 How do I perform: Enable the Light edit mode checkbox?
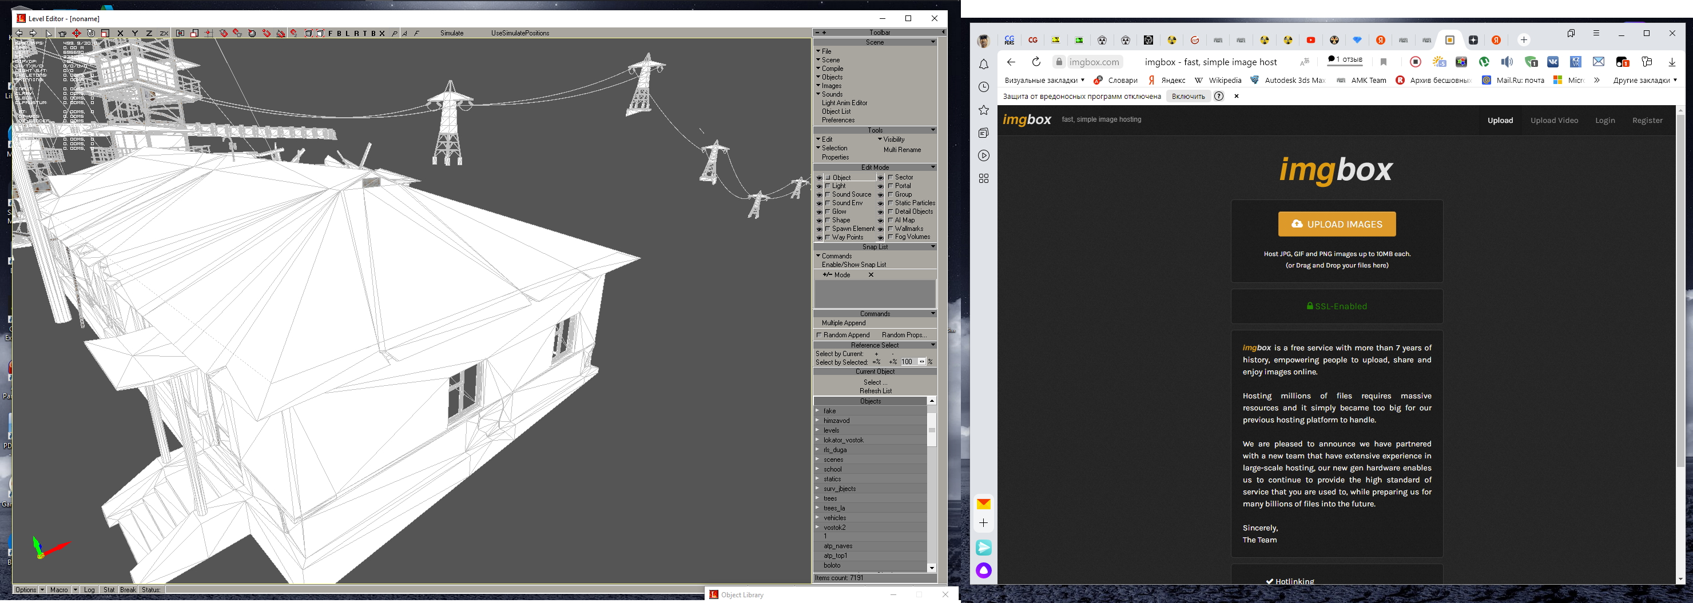828,186
